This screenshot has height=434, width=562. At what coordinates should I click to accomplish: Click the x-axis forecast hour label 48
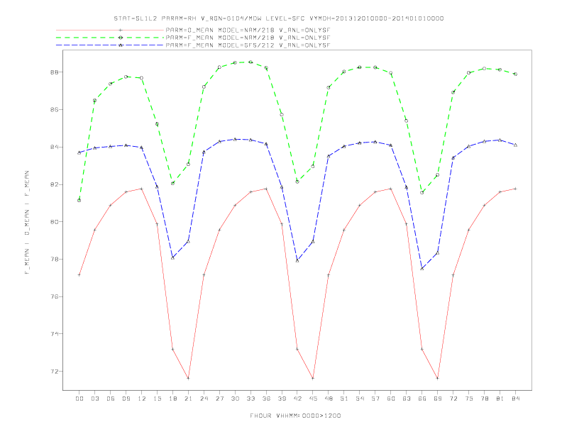[329, 399]
